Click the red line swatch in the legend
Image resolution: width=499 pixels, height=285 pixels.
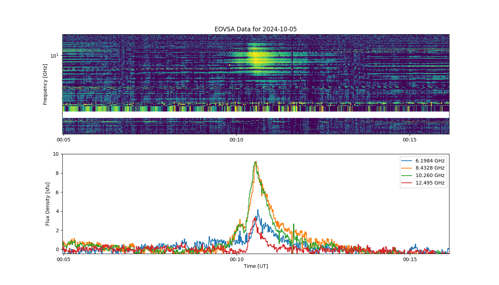click(x=407, y=183)
